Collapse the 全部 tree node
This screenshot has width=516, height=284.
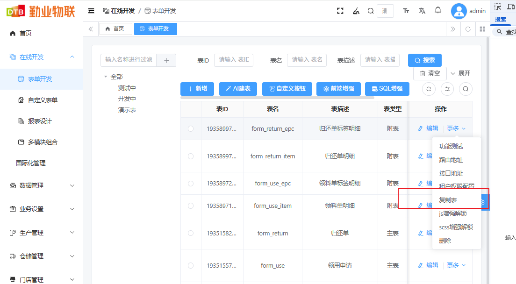[x=106, y=77]
